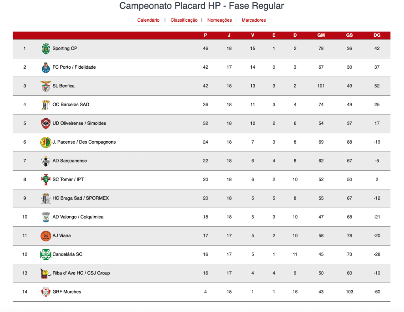Screen dimensions: 404x312
Task: Click the HC Braga Sad crest
Action: [x=46, y=198]
